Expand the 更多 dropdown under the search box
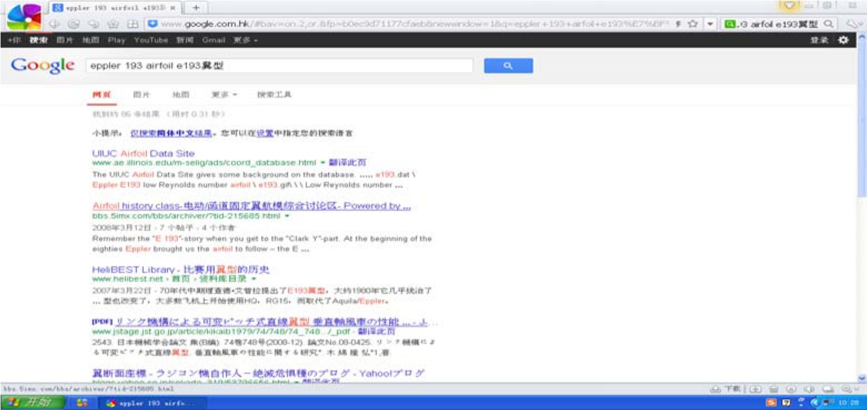 click(225, 94)
